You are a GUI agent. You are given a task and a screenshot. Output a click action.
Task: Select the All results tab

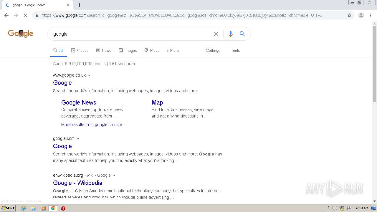click(58, 50)
